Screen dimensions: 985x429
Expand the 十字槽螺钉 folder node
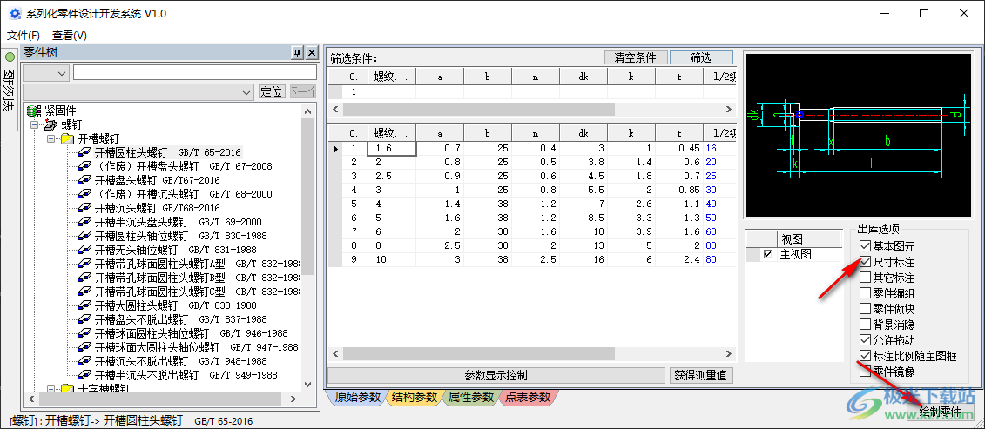[51, 389]
